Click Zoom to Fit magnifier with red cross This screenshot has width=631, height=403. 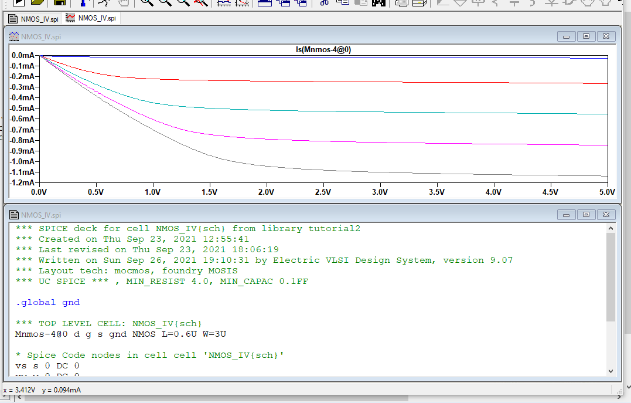click(x=201, y=2)
